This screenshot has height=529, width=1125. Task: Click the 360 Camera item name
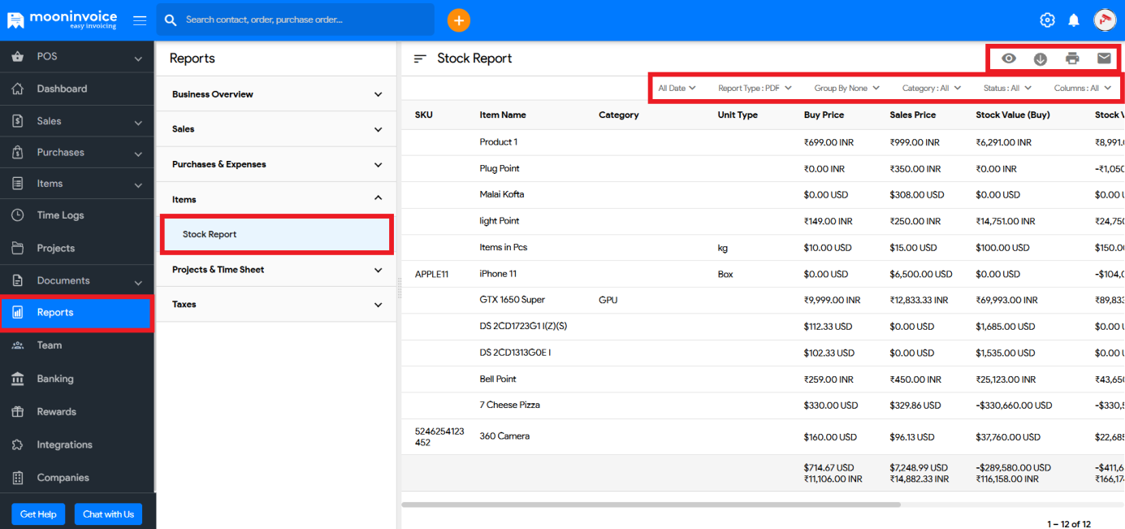coord(504,436)
